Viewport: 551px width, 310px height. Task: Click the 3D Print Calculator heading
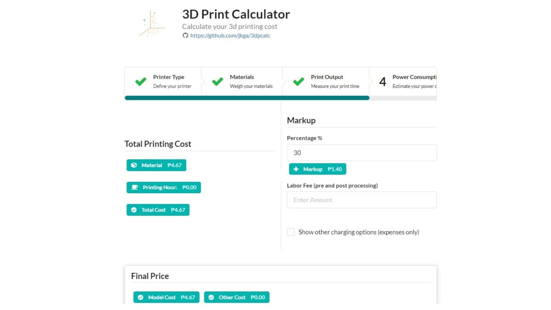point(236,14)
